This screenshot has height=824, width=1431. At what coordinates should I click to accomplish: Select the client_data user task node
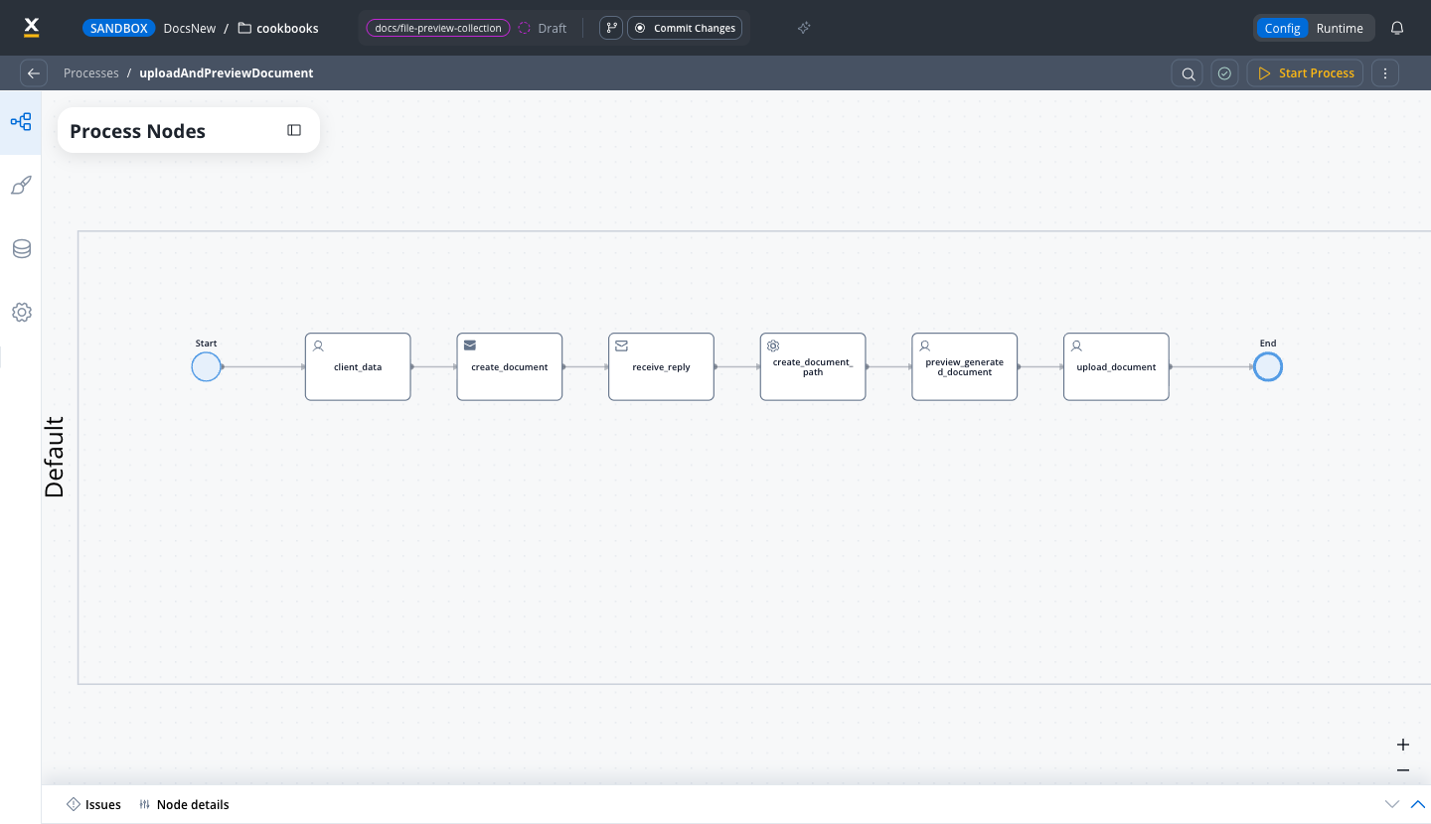[358, 366]
